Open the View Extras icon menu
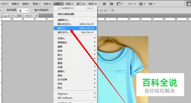 pyautogui.click(x=120, y=4)
